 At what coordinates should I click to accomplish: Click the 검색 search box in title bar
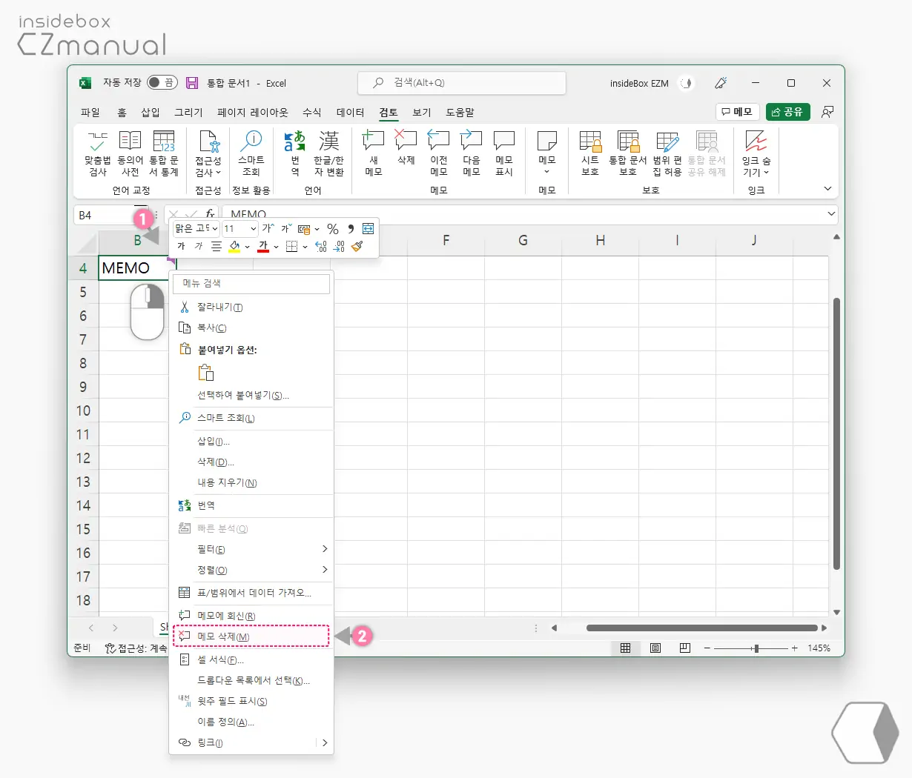coord(462,83)
